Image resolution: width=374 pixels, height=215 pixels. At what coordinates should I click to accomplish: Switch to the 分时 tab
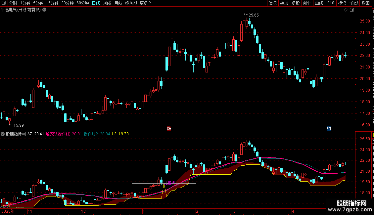pyautogui.click(x=13, y=3)
